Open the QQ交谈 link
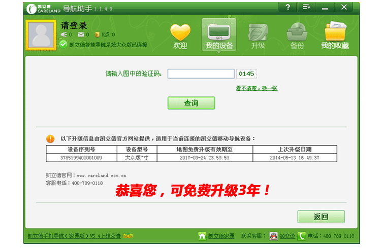The width and height of the screenshot is (381, 249). point(287,236)
